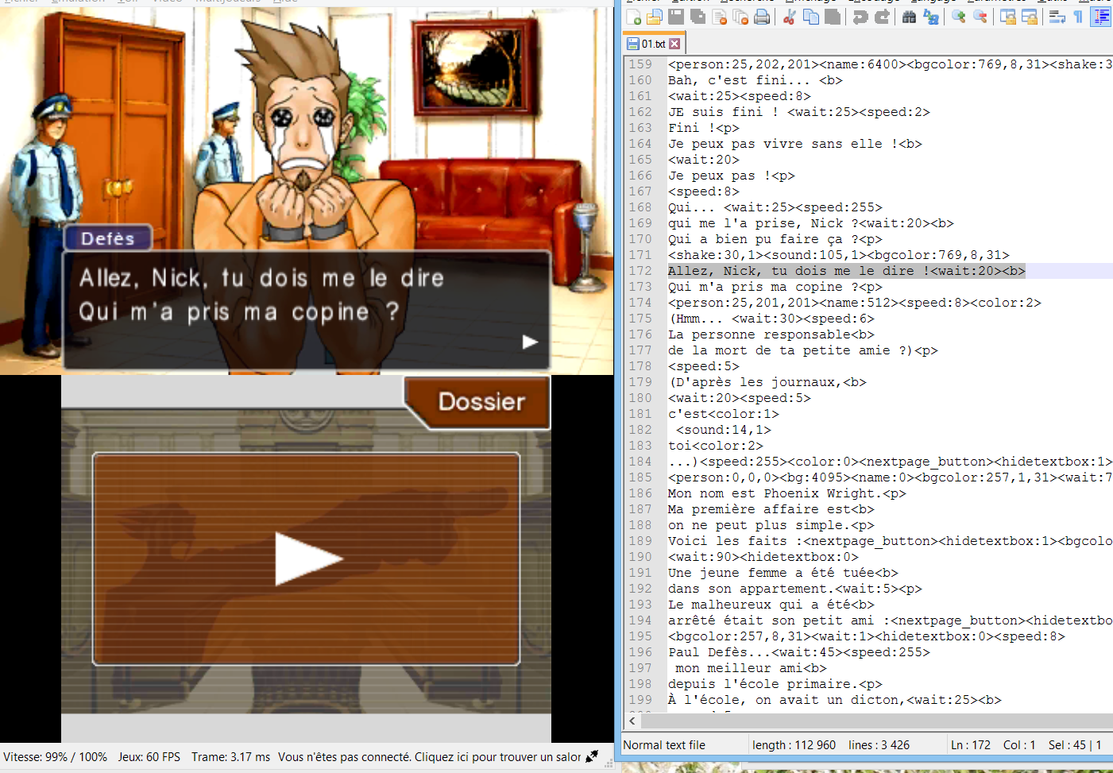Screen dimensions: 1113x773
Task: Click the line 'Qui m'a pris ma copine ?<p>'
Action: coord(775,287)
